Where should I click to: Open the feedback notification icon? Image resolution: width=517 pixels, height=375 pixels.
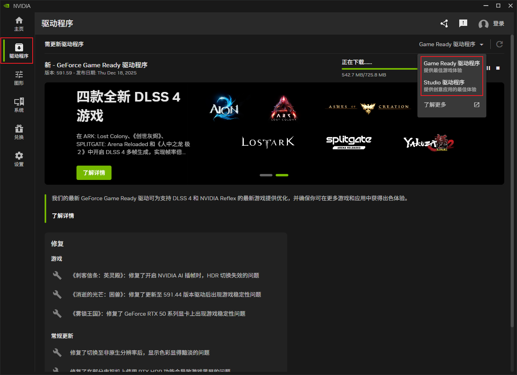[x=463, y=23]
